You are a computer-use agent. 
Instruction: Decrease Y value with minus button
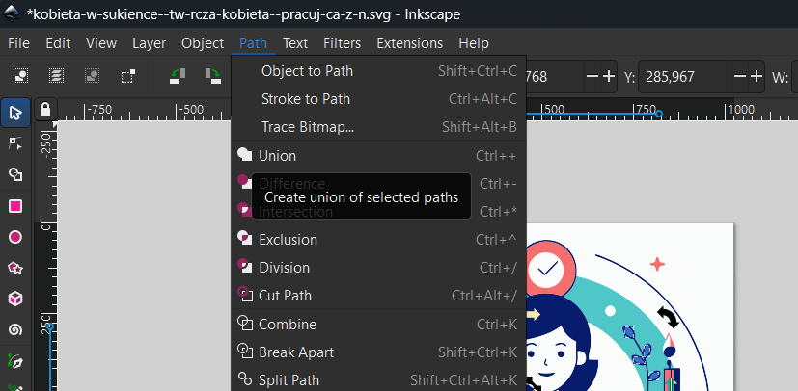pyautogui.click(x=740, y=77)
